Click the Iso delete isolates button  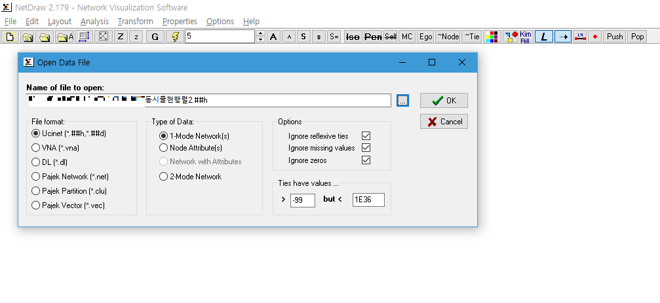click(x=353, y=37)
